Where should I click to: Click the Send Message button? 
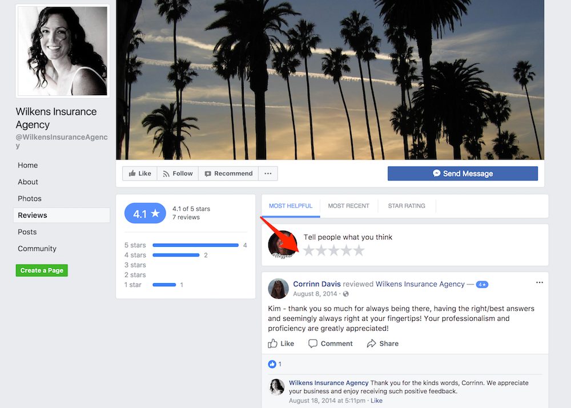coord(463,174)
